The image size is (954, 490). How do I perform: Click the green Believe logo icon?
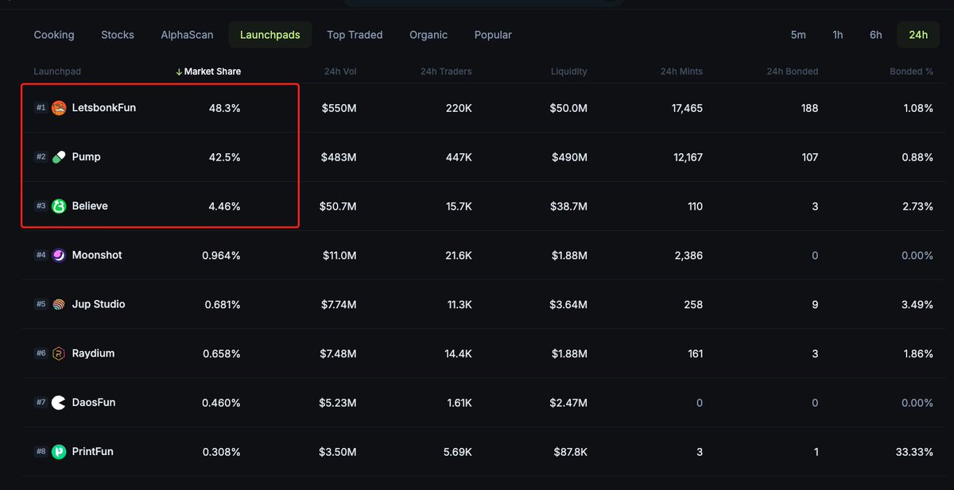click(x=59, y=206)
